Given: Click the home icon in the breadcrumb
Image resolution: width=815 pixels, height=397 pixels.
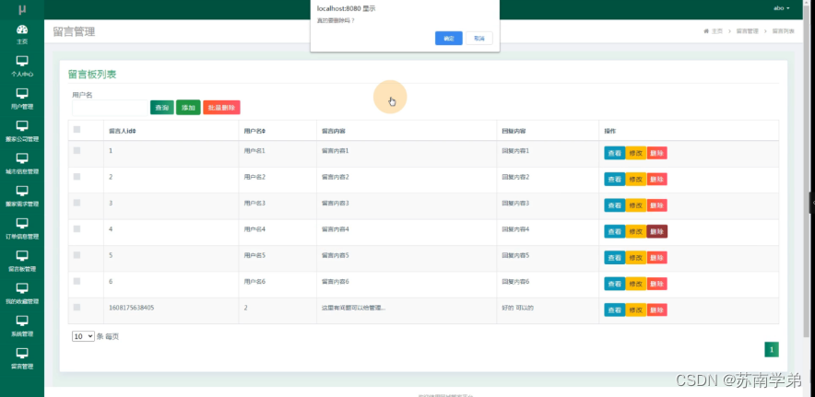Looking at the screenshot, I should (x=706, y=31).
